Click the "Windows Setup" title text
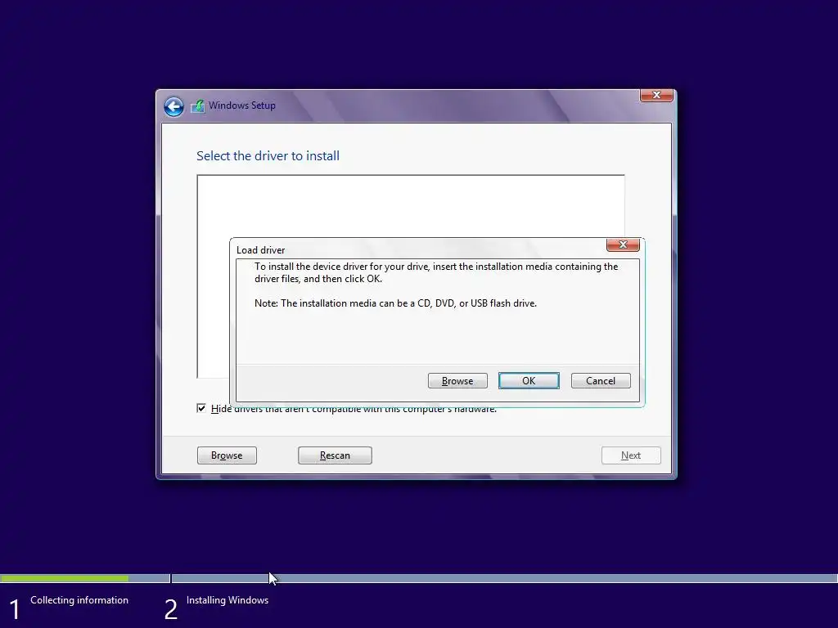838x628 pixels. (x=242, y=105)
